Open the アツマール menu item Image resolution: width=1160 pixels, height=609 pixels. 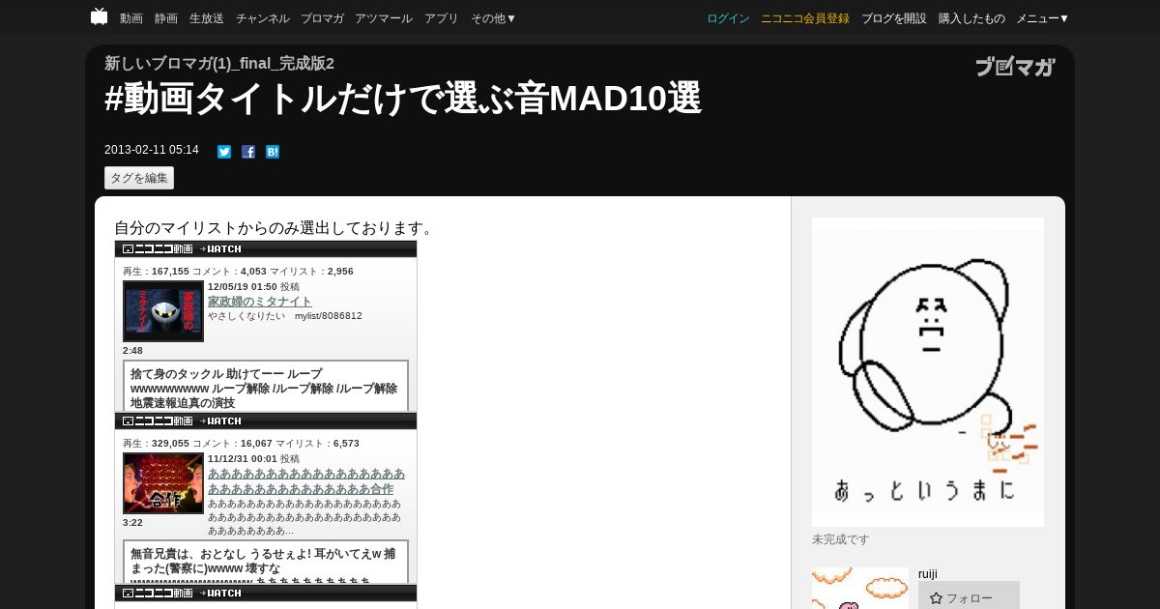384,18
